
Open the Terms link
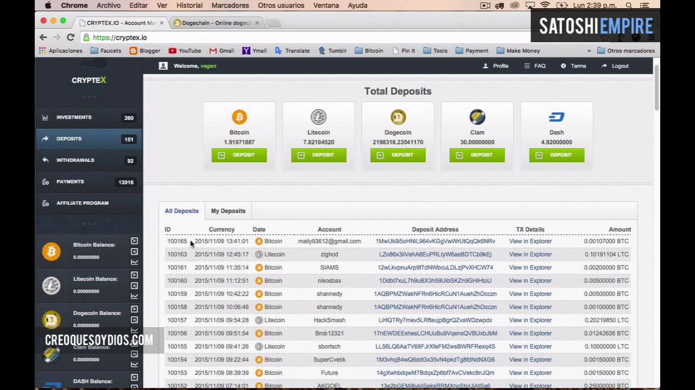coord(573,66)
